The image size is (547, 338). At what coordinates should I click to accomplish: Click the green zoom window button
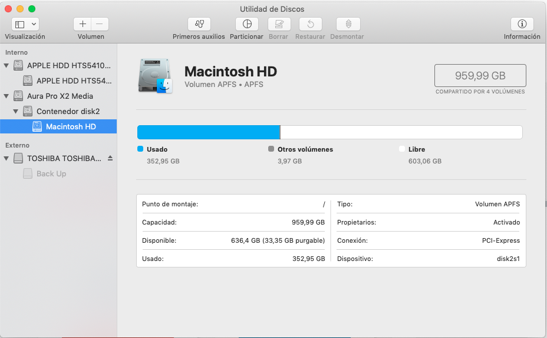click(x=32, y=9)
